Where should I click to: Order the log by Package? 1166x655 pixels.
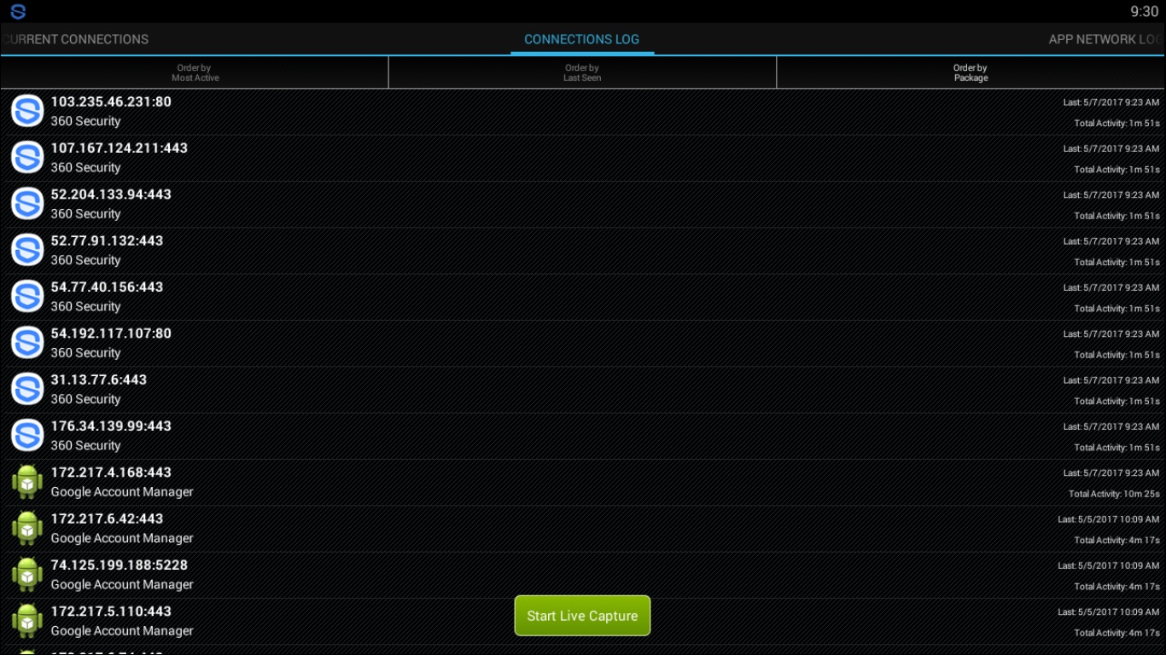click(971, 72)
